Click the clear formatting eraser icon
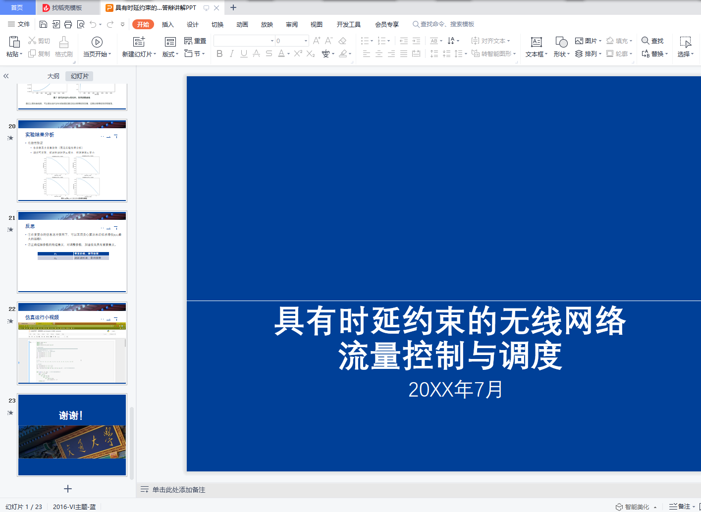This screenshot has width=701, height=512. [x=342, y=41]
